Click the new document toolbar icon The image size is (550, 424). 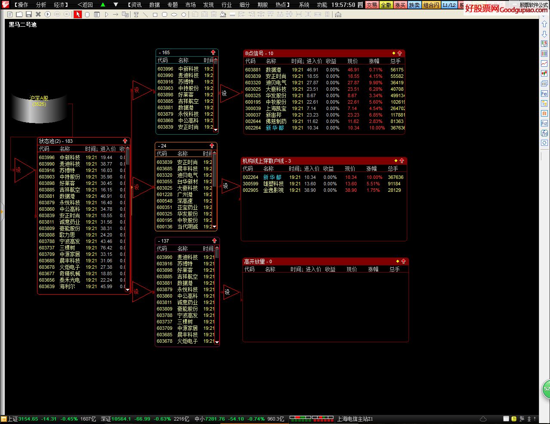pos(10,14)
